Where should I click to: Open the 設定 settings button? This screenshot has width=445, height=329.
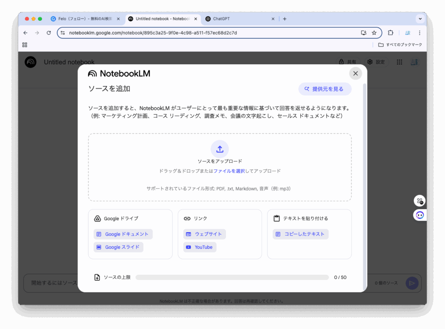[x=376, y=62]
